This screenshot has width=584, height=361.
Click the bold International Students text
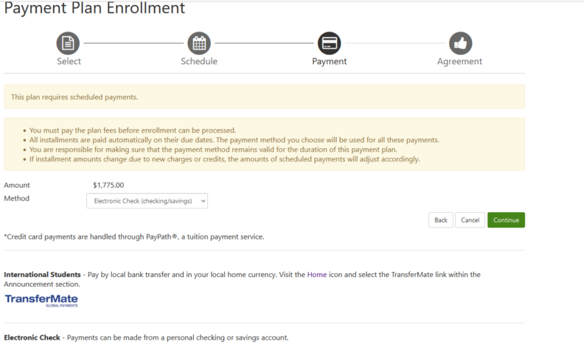click(43, 274)
